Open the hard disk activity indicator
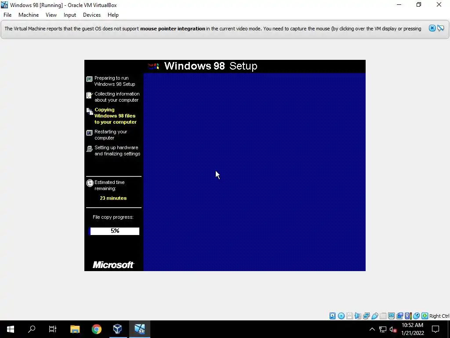The height and width of the screenshot is (338, 450). click(x=332, y=316)
